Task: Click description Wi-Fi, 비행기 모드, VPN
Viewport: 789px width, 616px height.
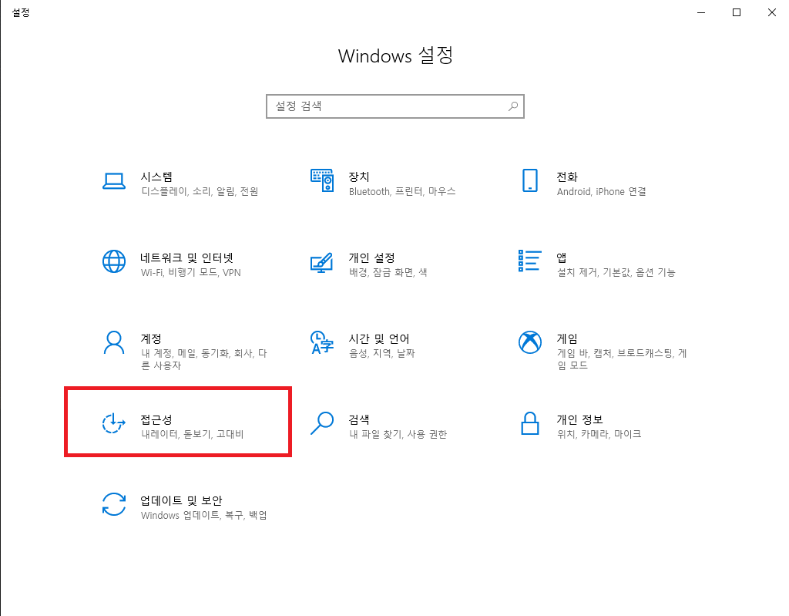Action: coord(191,272)
